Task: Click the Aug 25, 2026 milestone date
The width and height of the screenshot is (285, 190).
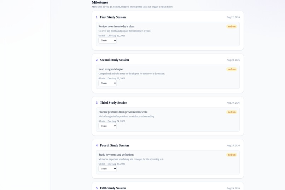Action: point(233,145)
